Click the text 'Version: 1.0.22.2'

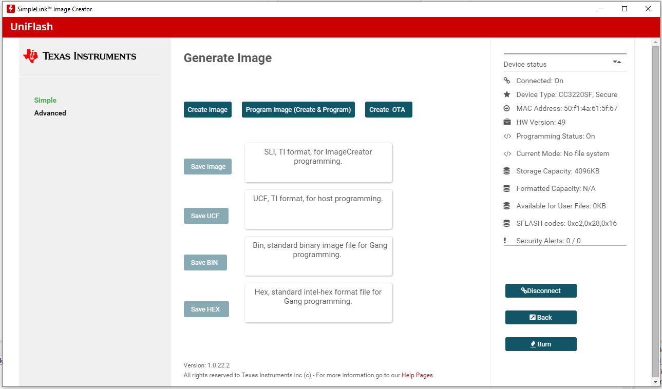coord(206,365)
